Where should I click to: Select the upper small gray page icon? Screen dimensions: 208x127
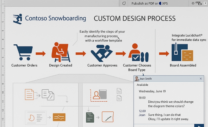pos(119,91)
